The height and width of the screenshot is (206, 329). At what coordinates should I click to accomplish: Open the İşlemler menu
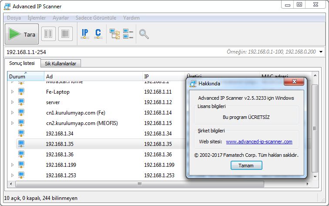(x=37, y=18)
